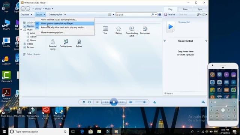Expand the breadcrumb arrow after Music
The width and height of the screenshot is (240, 135).
(52, 9)
